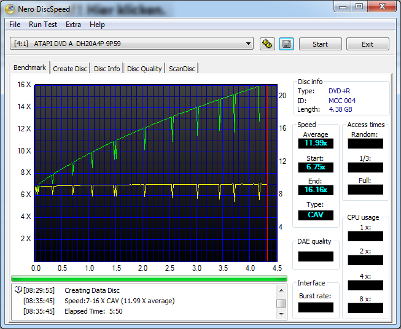The width and height of the screenshot is (401, 329).
Task: Switch to the ScanDisc tab
Action: point(182,69)
